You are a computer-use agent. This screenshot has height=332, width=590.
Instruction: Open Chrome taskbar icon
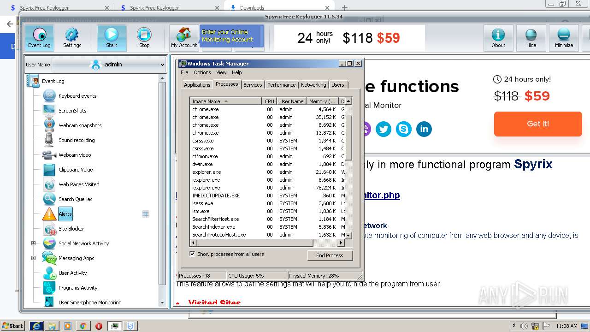(83, 326)
